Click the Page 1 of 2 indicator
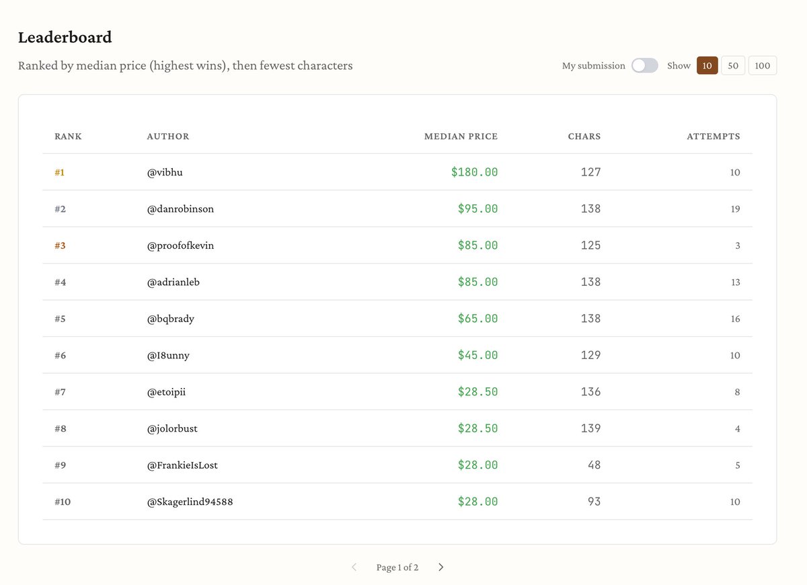This screenshot has width=807, height=585. [397, 568]
